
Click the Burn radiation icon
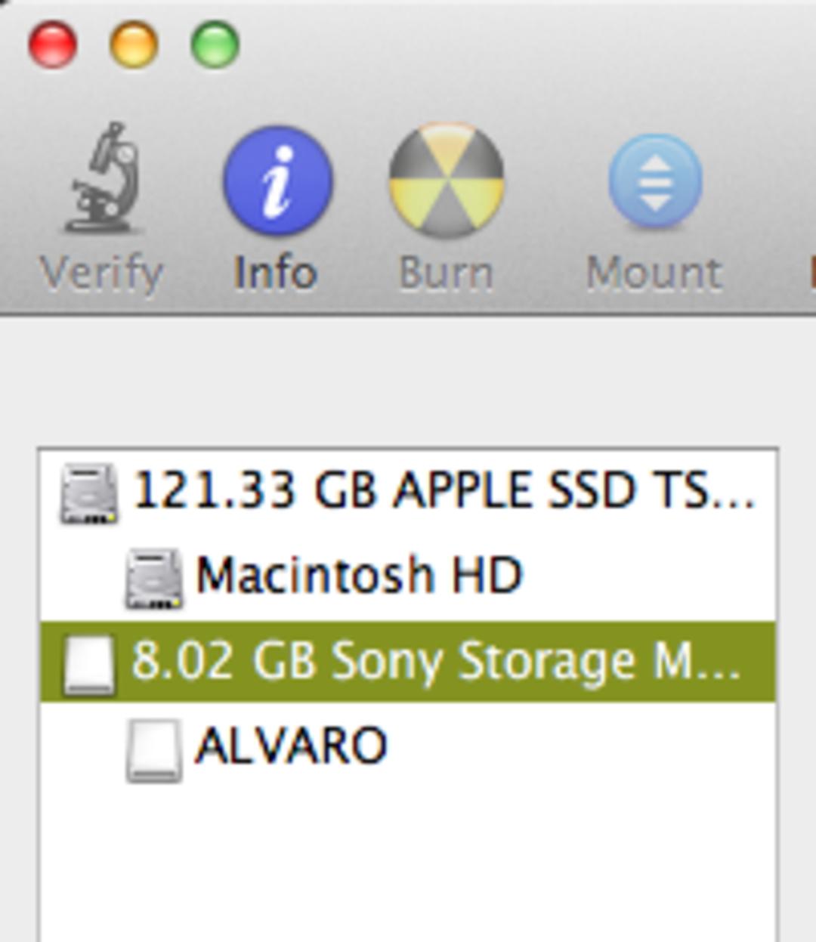pyautogui.click(x=446, y=180)
